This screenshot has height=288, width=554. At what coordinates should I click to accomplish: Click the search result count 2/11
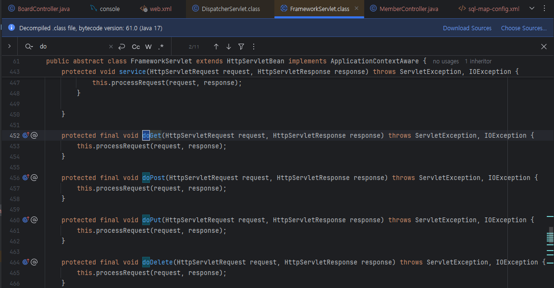(194, 47)
